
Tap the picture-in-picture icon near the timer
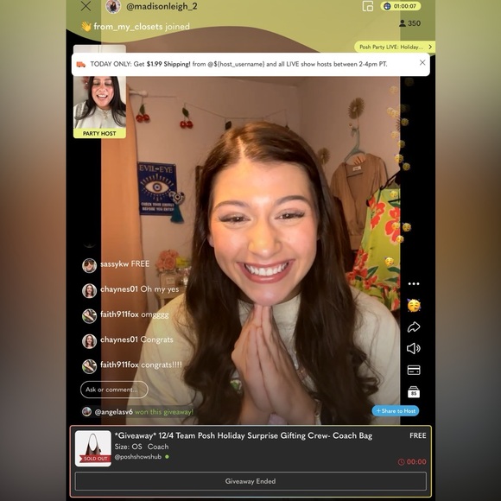[368, 6]
